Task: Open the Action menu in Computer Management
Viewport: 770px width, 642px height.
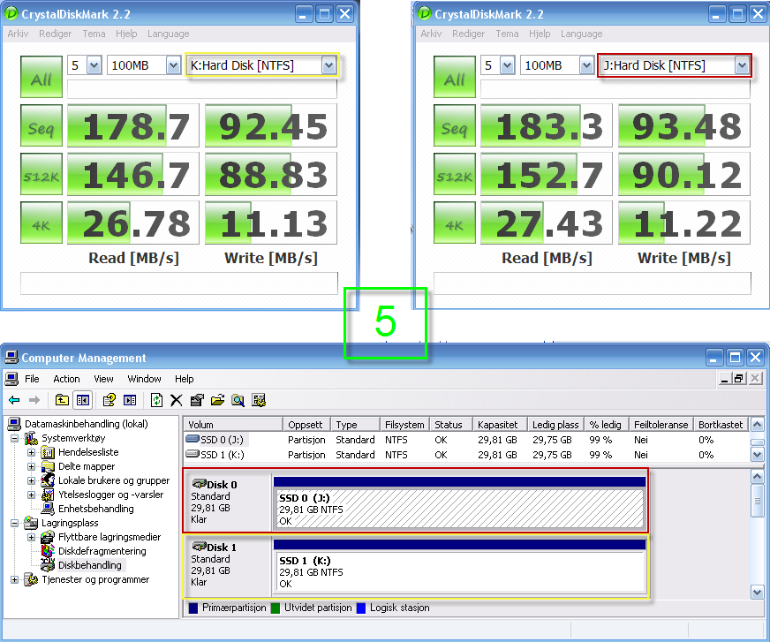Action: (x=66, y=379)
